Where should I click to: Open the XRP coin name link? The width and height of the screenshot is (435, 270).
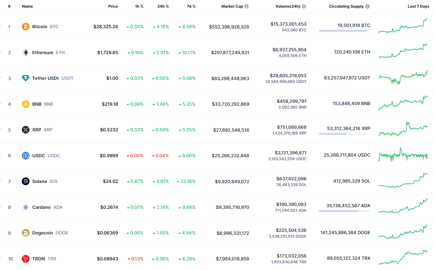coord(37,130)
